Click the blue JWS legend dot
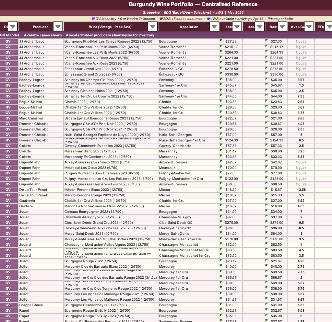 pyautogui.click(x=209, y=19)
